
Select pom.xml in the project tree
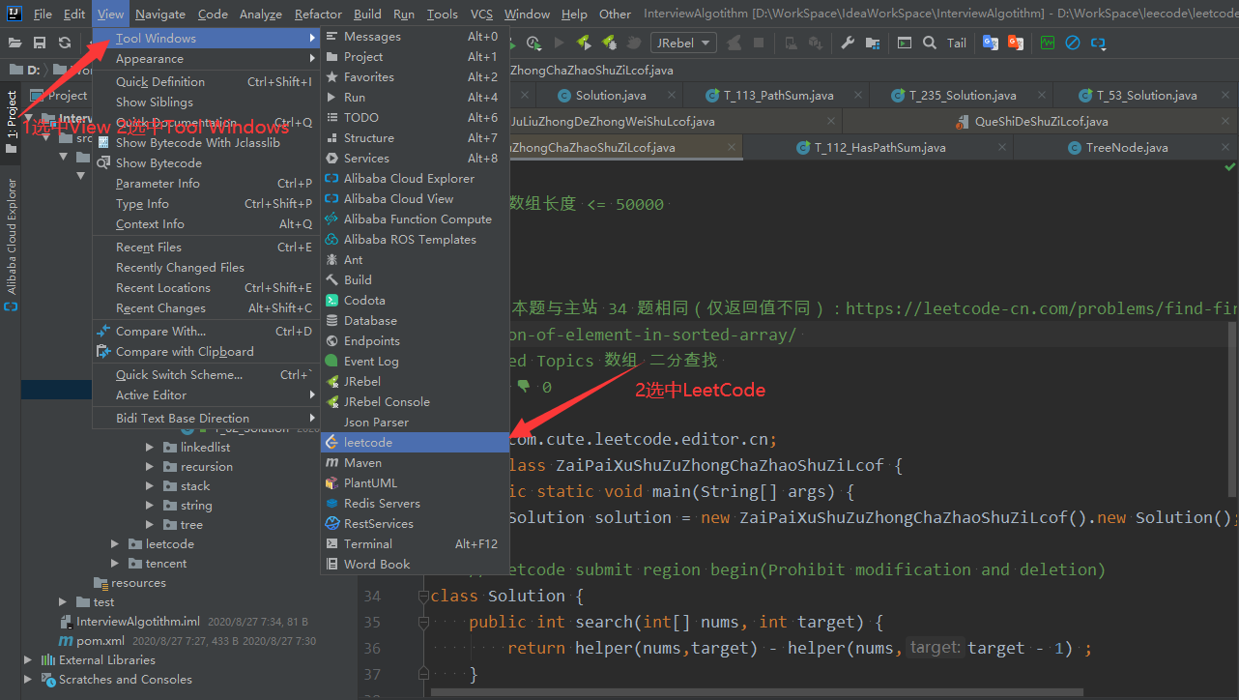click(100, 640)
